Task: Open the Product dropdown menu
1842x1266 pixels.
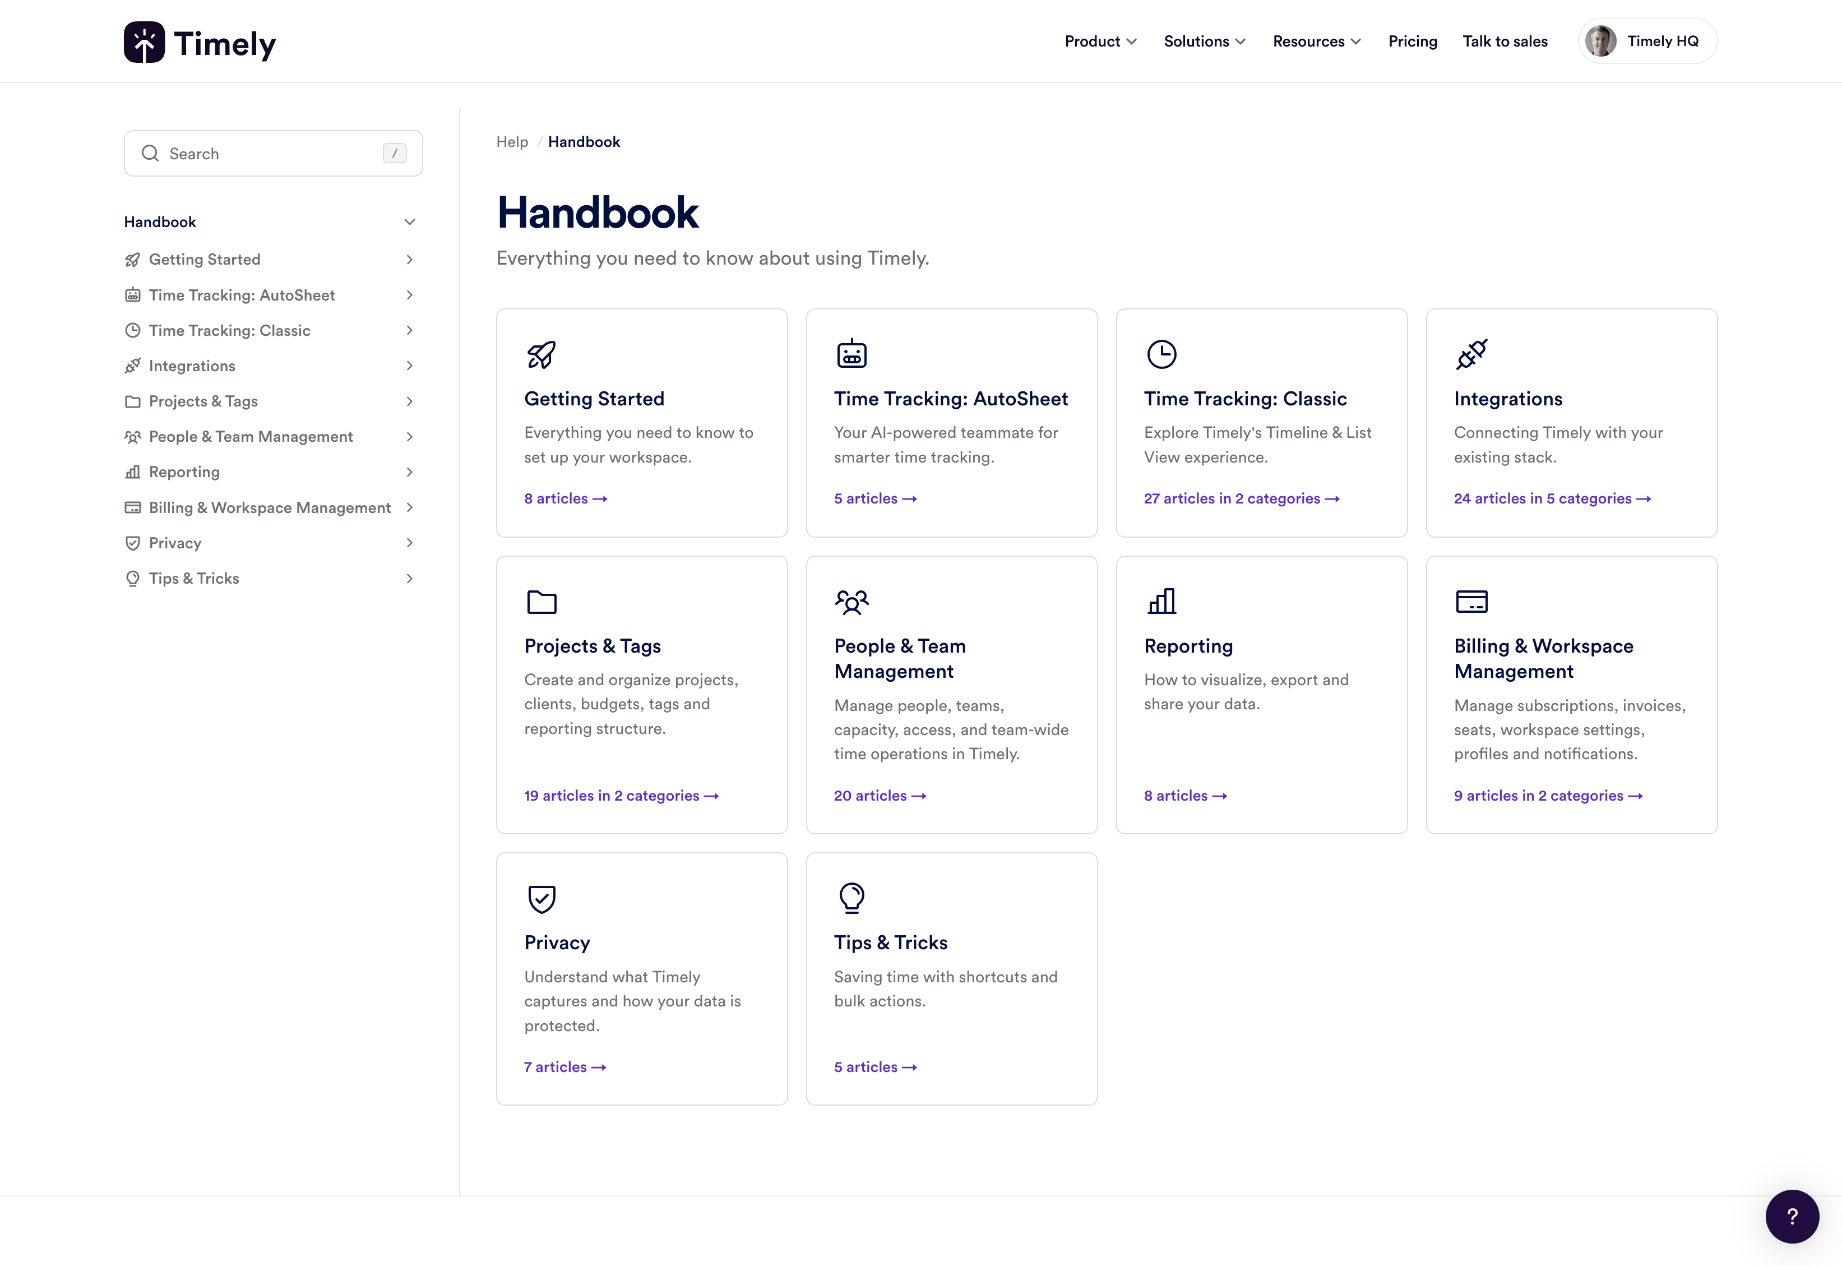Action: 1100,41
